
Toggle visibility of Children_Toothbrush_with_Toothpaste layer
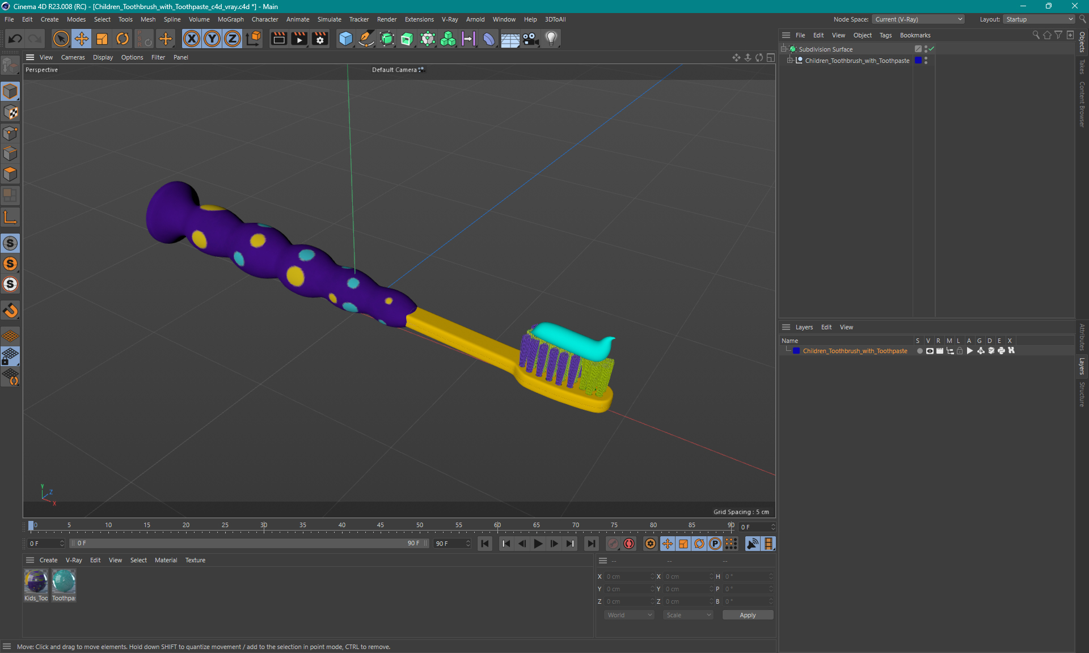tap(928, 351)
